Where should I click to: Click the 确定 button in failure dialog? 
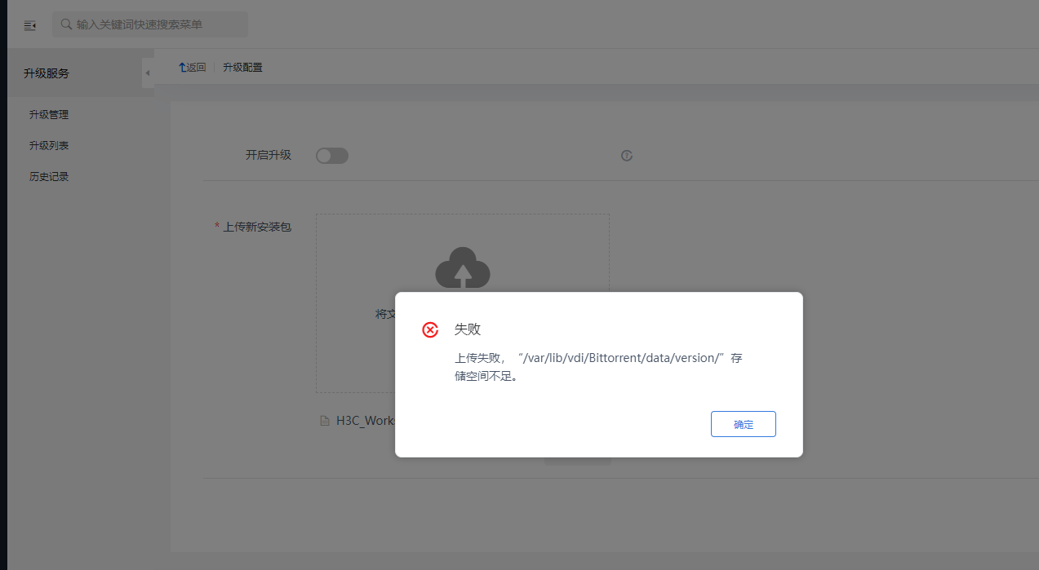point(743,424)
